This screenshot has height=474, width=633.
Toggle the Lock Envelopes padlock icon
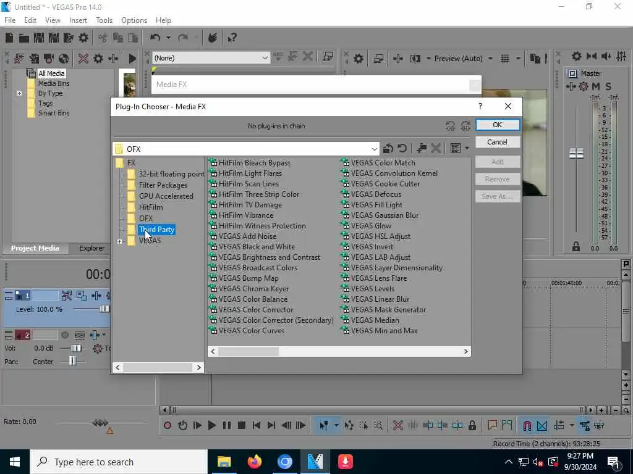pyautogui.click(x=472, y=425)
